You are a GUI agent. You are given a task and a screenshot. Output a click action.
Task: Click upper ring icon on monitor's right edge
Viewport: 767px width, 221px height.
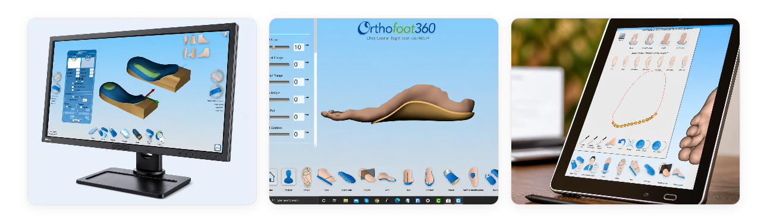[218, 77]
